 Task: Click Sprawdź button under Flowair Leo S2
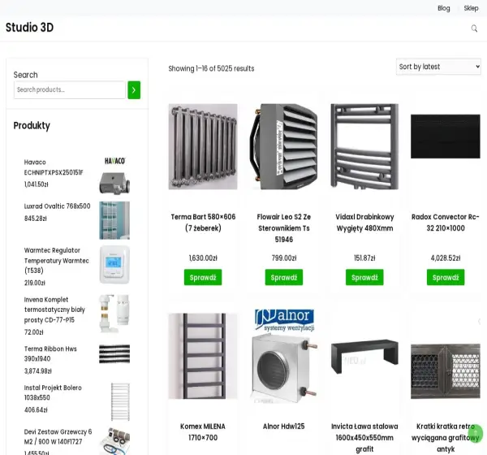tap(284, 277)
